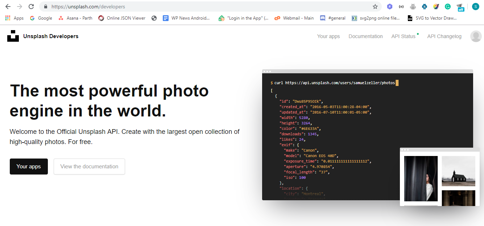Open API Changelog in the header
Viewport: 484px width, 226px height.
444,36
